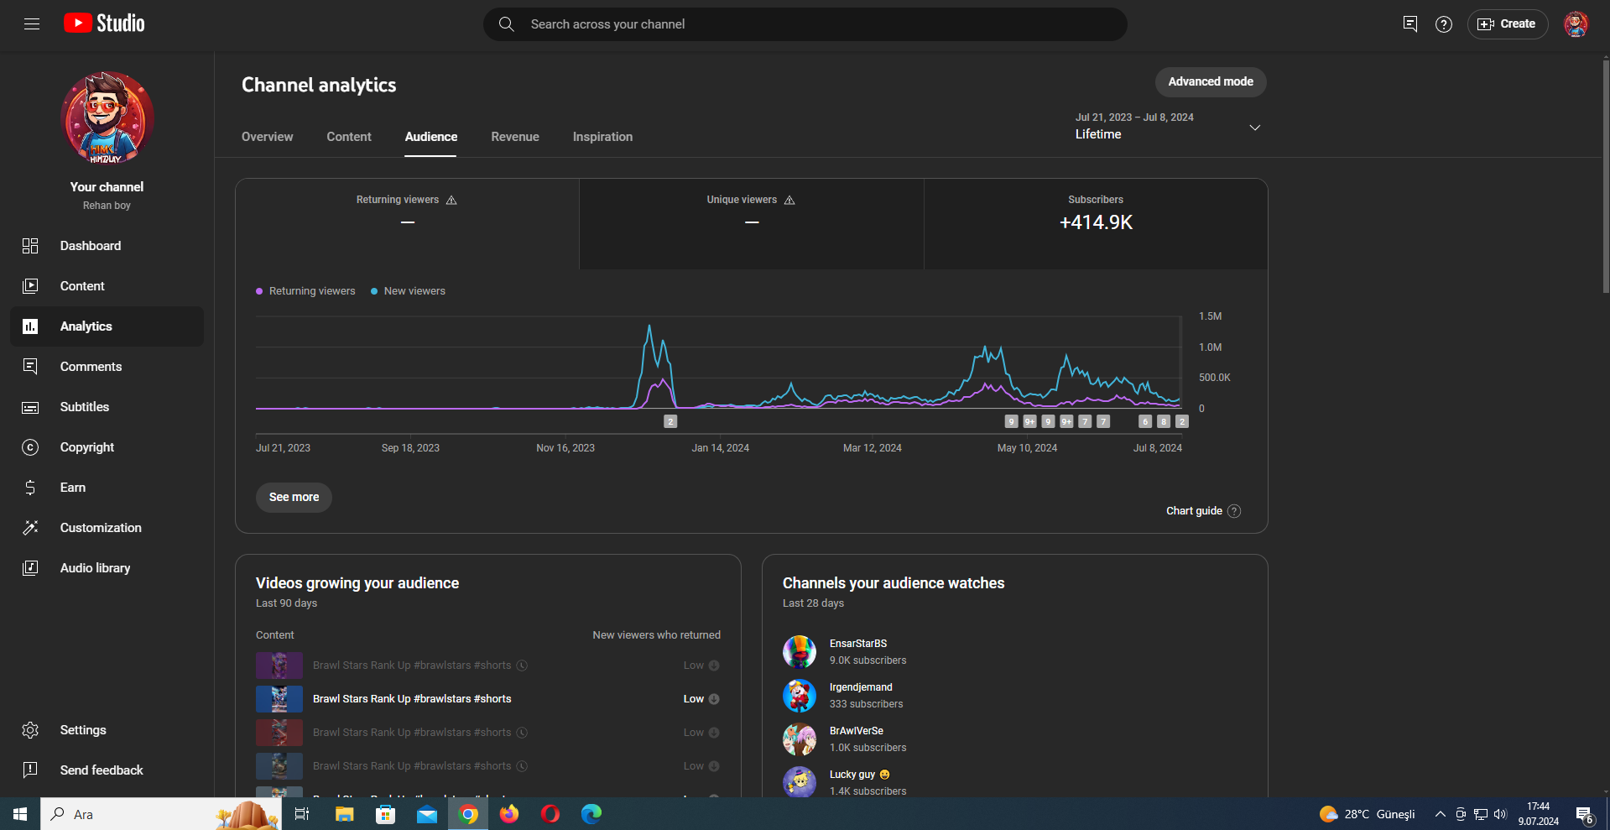This screenshot has height=830, width=1610.
Task: Open the highlighted Brawl Stars Rank Up video thumbnail
Action: 279,699
